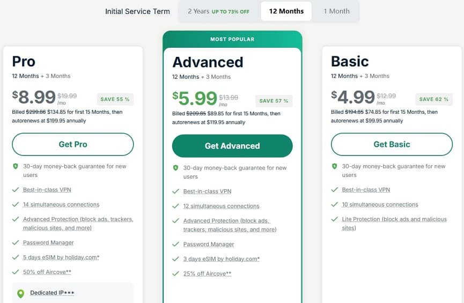The height and width of the screenshot is (303, 464).
Task: Open 14 simultaneous connections info link
Action: (61, 204)
